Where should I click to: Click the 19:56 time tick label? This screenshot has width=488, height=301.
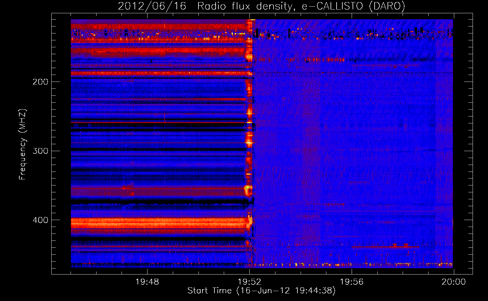[352, 282]
